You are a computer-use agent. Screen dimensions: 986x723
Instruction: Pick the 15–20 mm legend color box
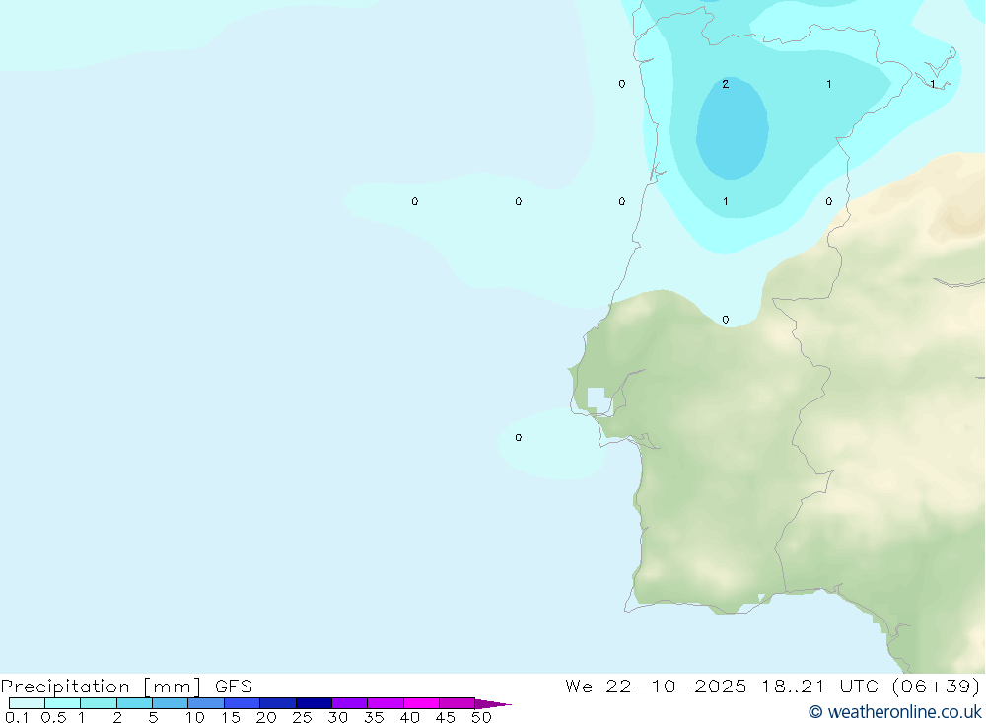[x=243, y=703]
